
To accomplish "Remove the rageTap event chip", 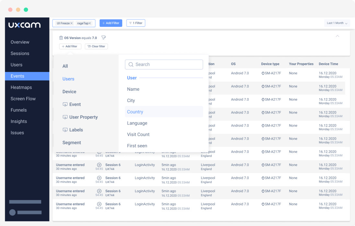I will pos(90,23).
